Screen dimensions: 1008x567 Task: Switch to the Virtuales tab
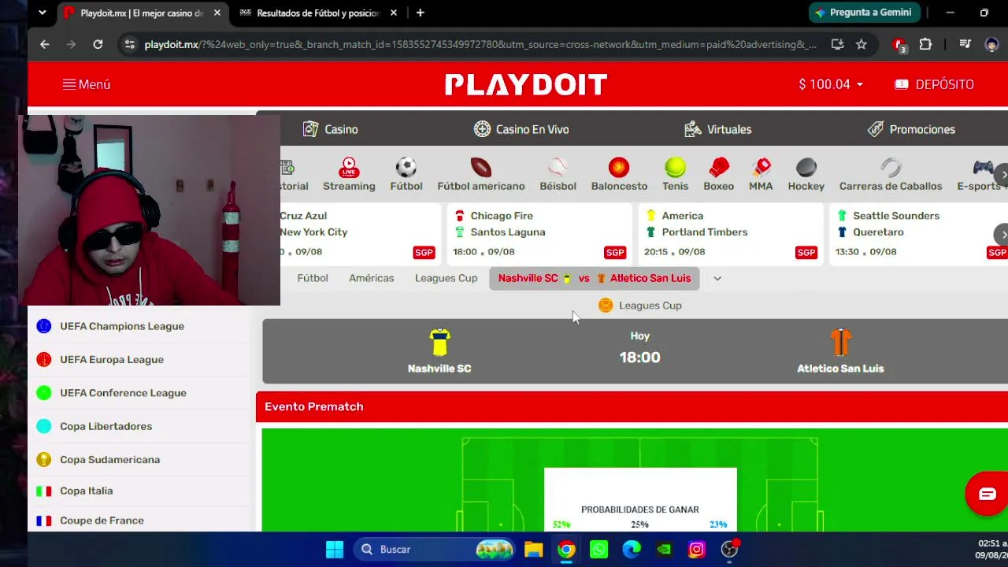tap(718, 129)
